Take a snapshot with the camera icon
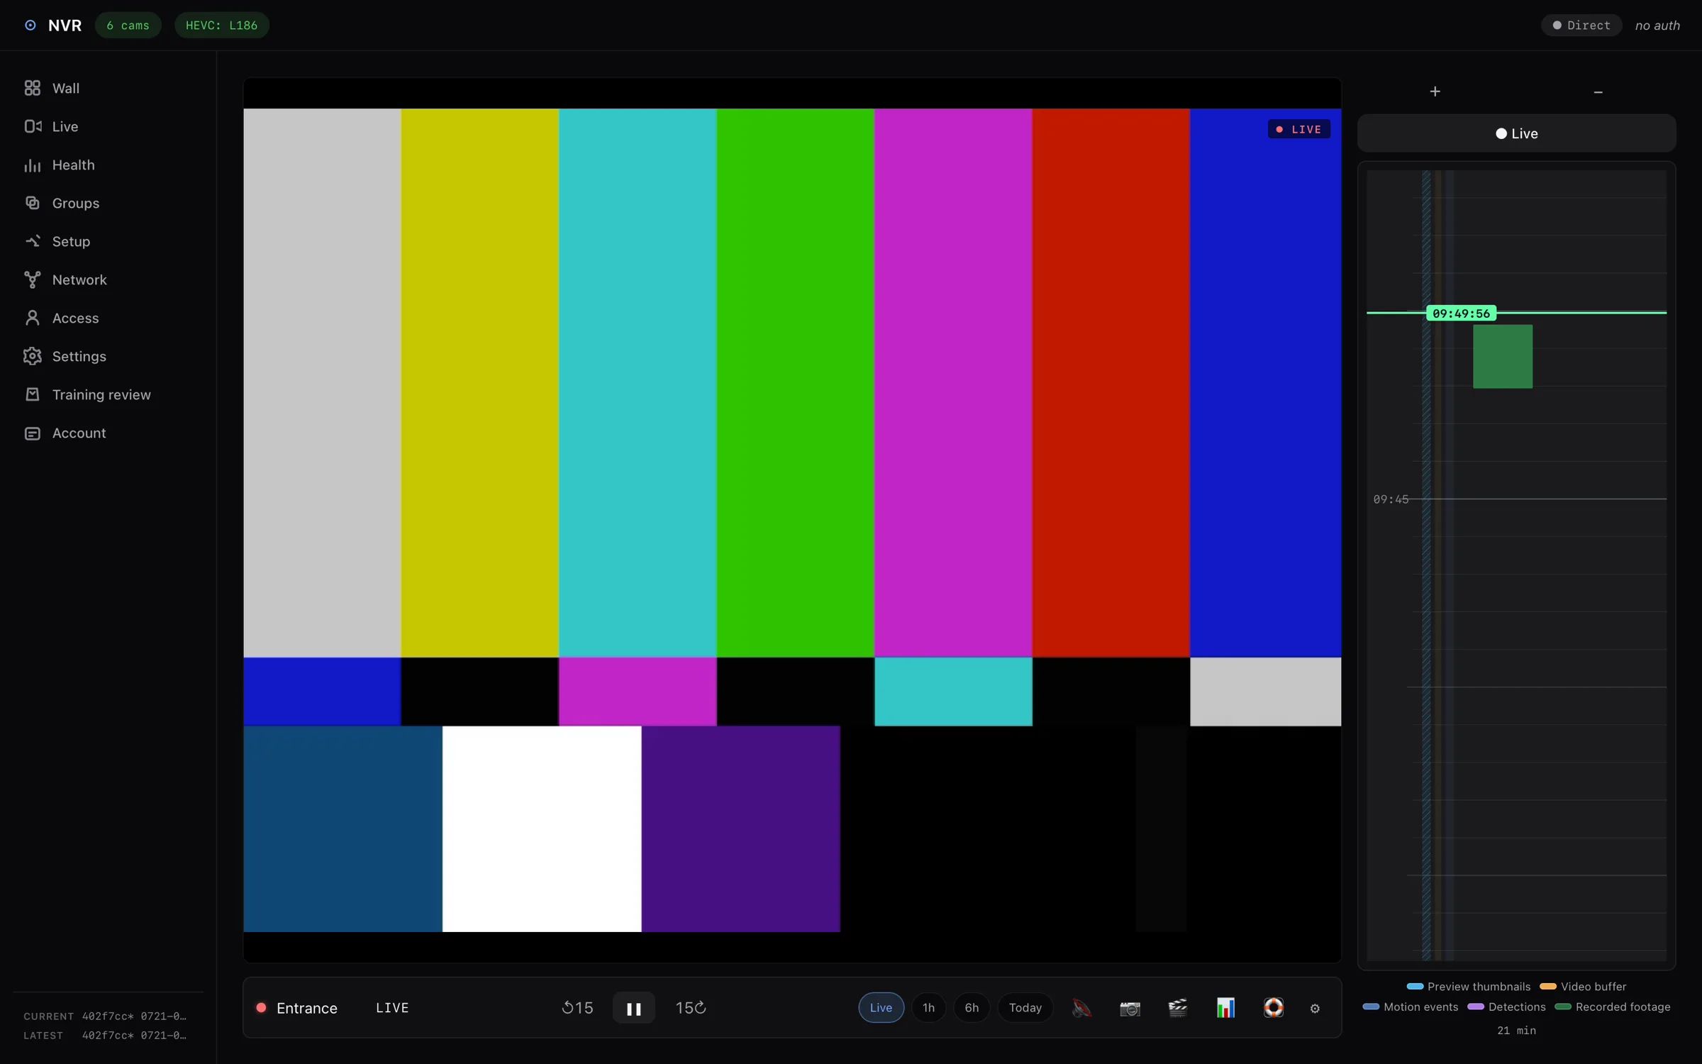Screen dimensions: 1702x1064 pos(1130,1007)
